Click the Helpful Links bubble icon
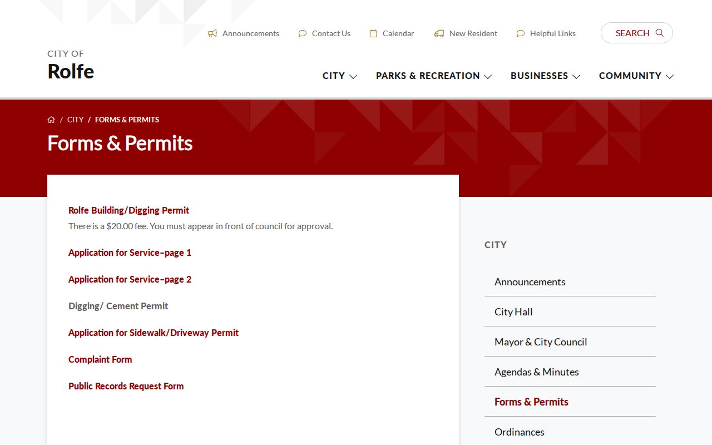Image resolution: width=712 pixels, height=445 pixels. 521,33
